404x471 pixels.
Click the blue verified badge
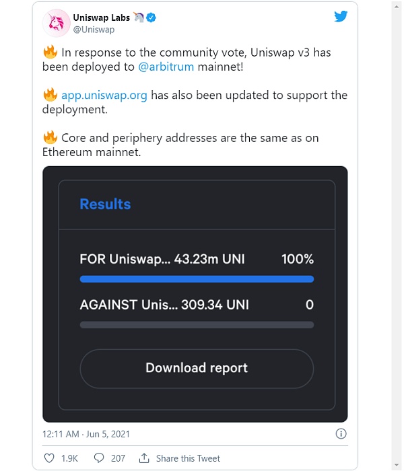coord(151,17)
